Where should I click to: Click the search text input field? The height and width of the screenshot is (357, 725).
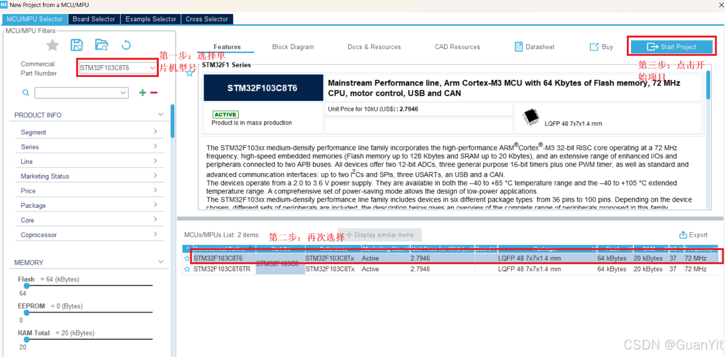coord(77,93)
